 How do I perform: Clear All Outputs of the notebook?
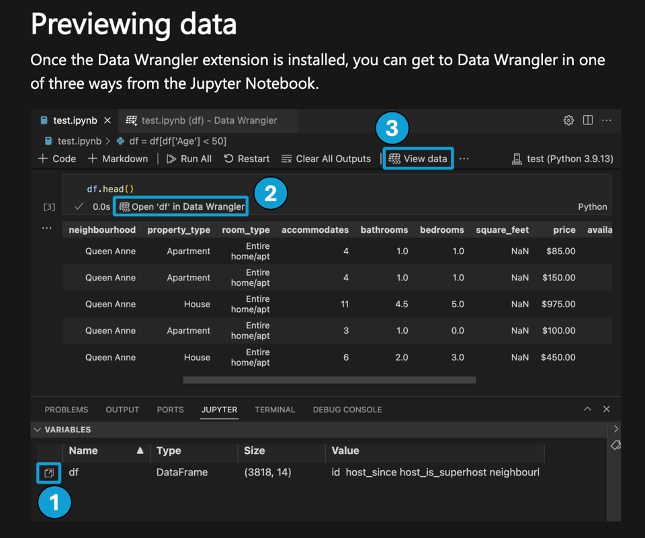[326, 159]
